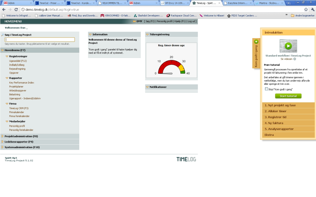Image resolution: width=316 pixels, height=197 pixels.
Task: Close the TimeLog - Spirit browser tab
Action: click(x=219, y=3)
